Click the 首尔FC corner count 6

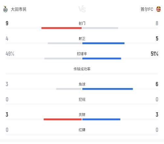(x=157, y=84)
